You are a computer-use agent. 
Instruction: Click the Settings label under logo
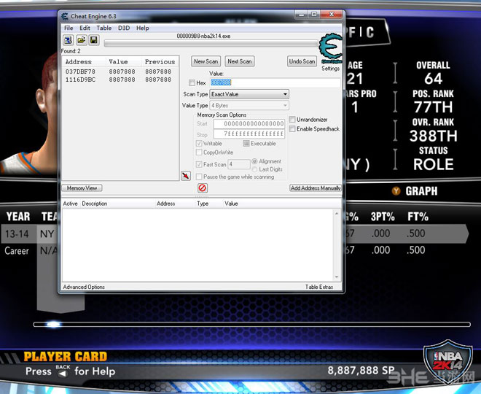click(330, 68)
